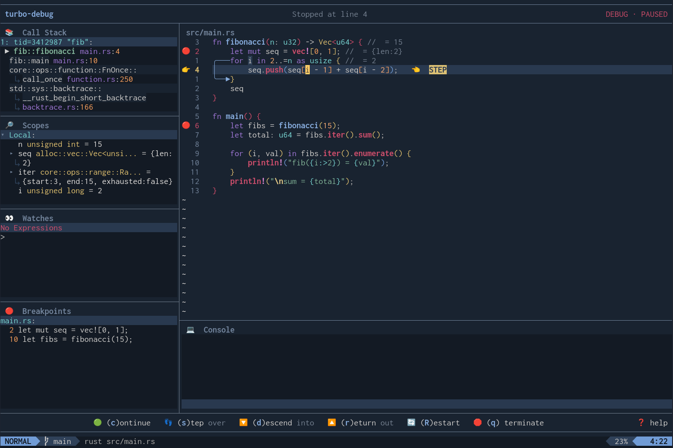Click the Call Stack books icon
Screen dimensions: 673x448
[9, 32]
